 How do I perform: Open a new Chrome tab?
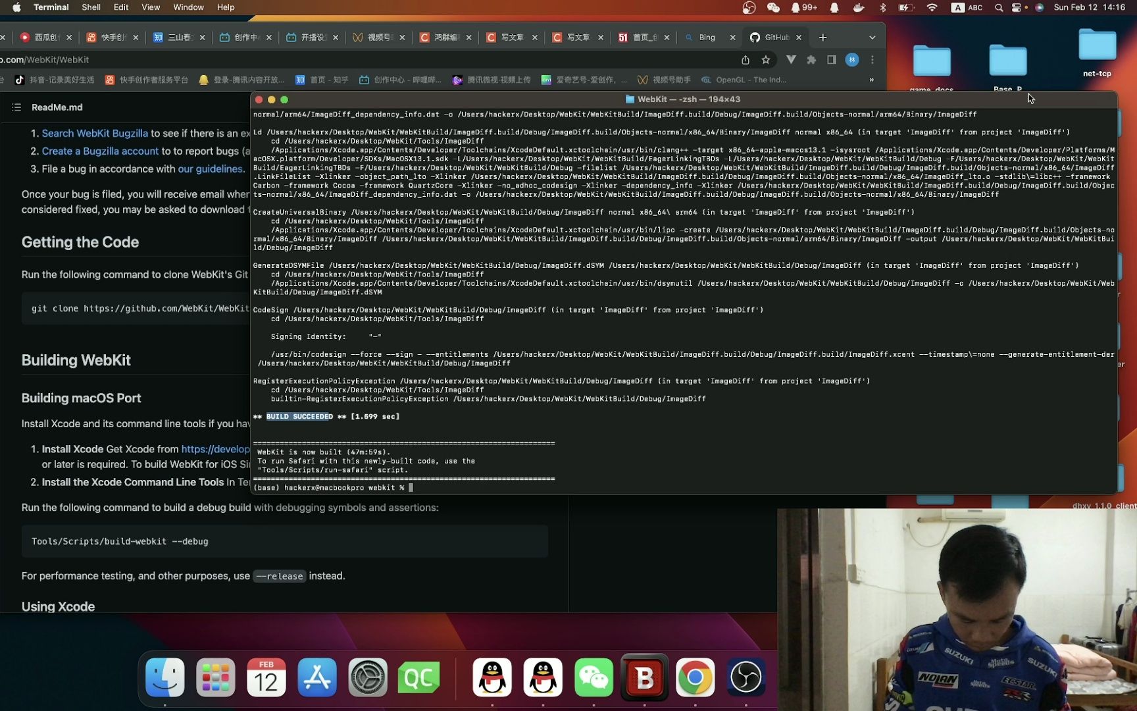(x=822, y=38)
